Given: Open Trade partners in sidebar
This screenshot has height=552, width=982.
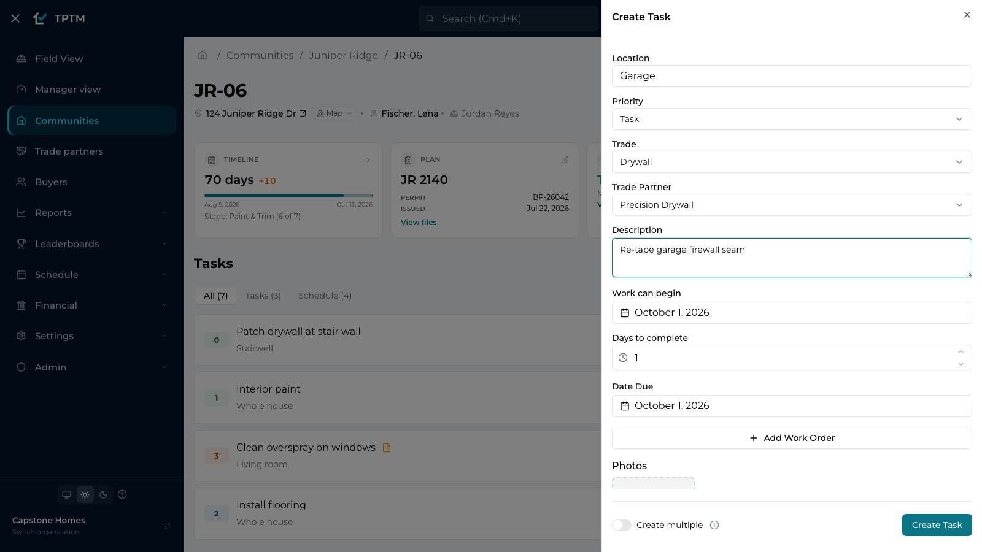Looking at the screenshot, I should tap(92, 151).
